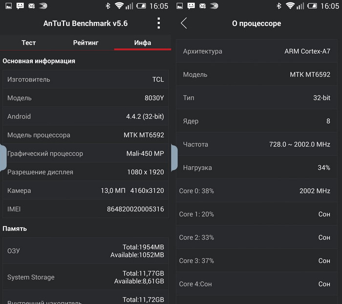Switch to the Тест tab
Viewport: 342px width, 304px height.
coord(28,43)
